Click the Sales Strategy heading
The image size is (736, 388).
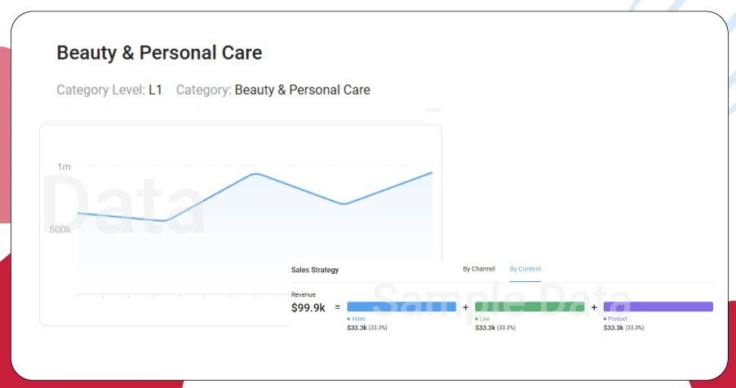pos(314,270)
